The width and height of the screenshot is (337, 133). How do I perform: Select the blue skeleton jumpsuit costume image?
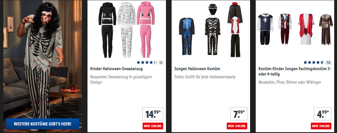click(187, 36)
